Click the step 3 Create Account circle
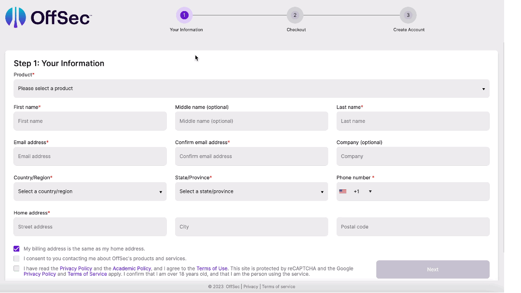Viewport: 521px width, 293px height. click(x=408, y=15)
